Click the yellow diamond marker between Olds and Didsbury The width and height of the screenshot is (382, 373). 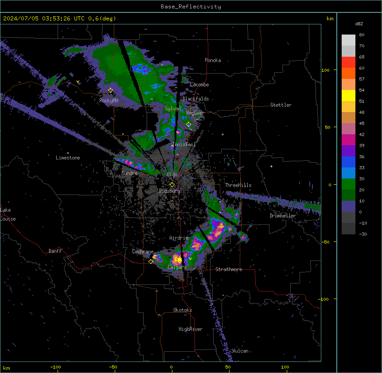pos(172,185)
